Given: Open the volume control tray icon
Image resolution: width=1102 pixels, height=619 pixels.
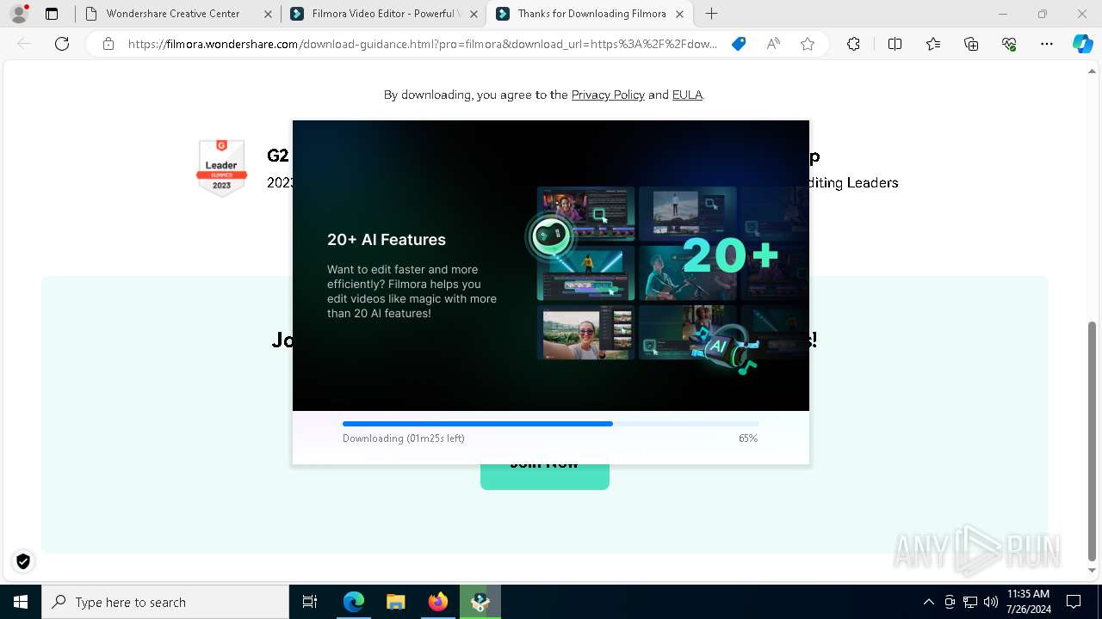Looking at the screenshot, I should [x=991, y=602].
